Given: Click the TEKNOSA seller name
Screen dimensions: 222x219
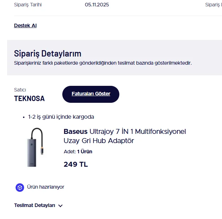Looking at the screenshot, I should coord(29,99).
